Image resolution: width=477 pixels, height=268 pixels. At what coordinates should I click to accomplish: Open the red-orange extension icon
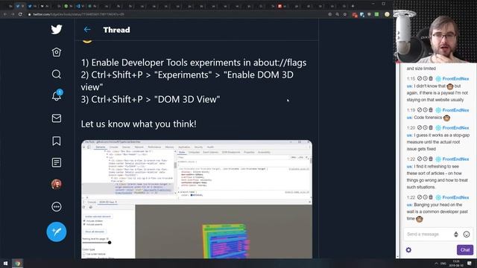[x=355, y=15]
